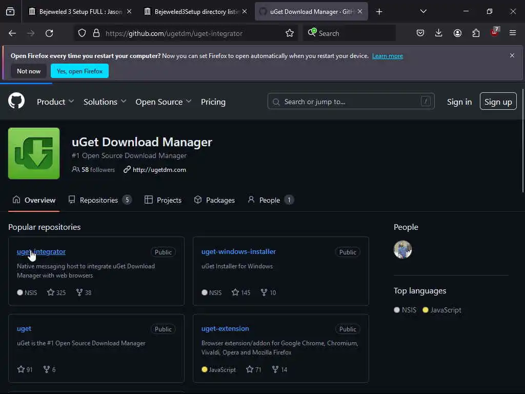Viewport: 525px width, 394px height.
Task: Expand the Open Source menu
Action: 164,102
